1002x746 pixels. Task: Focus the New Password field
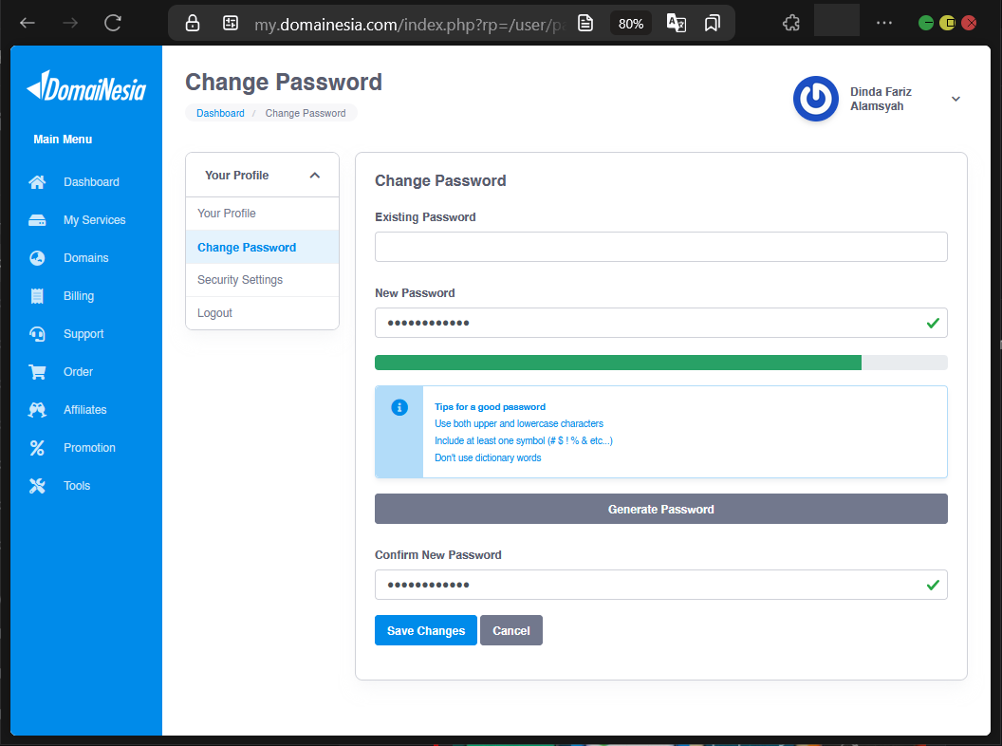[x=660, y=323]
